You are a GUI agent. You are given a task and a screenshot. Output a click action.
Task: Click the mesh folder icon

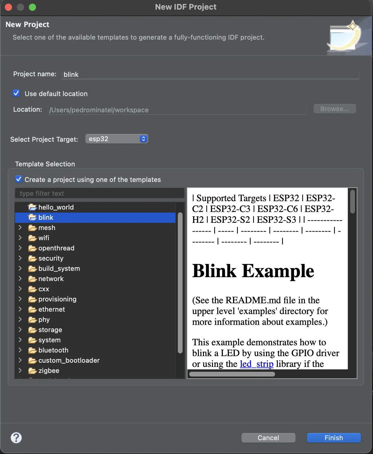pyautogui.click(x=32, y=228)
